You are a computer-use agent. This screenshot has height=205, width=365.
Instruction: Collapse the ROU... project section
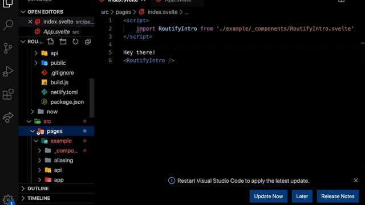pos(23,42)
